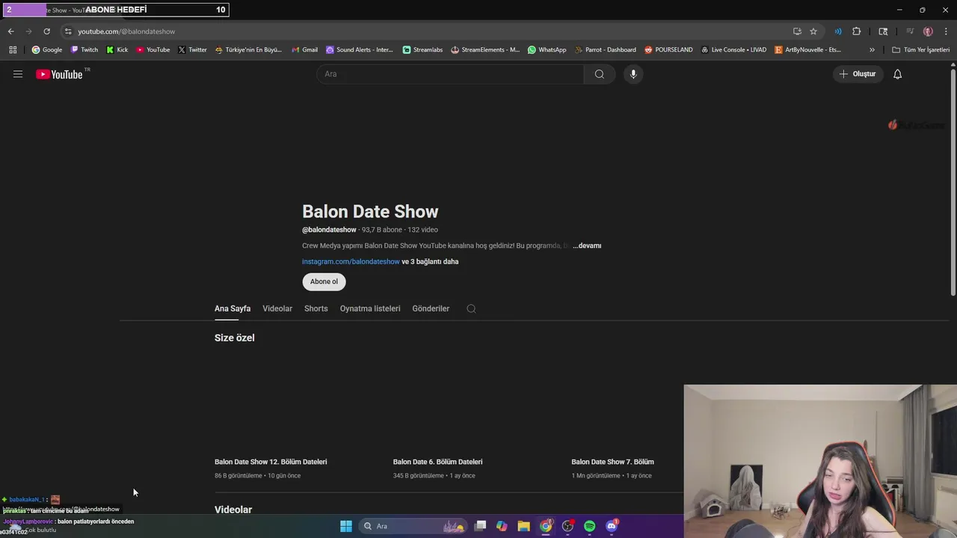This screenshot has height=538, width=957.
Task: Open the Chrome profile avatar
Action: click(928, 31)
